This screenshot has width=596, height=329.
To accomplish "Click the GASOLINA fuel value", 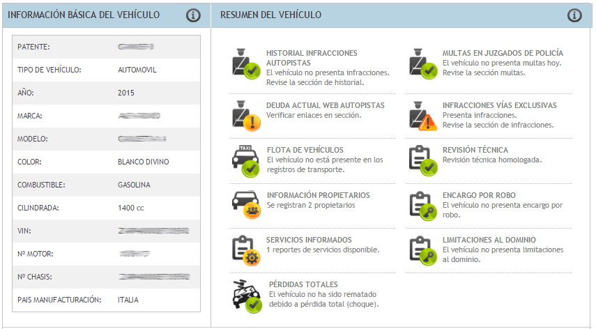I will tap(134, 185).
